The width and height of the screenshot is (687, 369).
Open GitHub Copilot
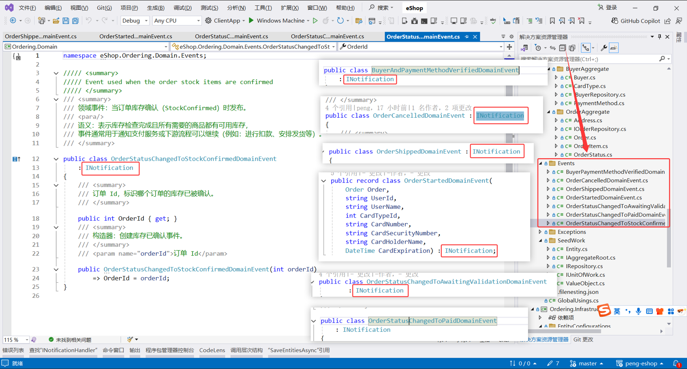point(636,21)
